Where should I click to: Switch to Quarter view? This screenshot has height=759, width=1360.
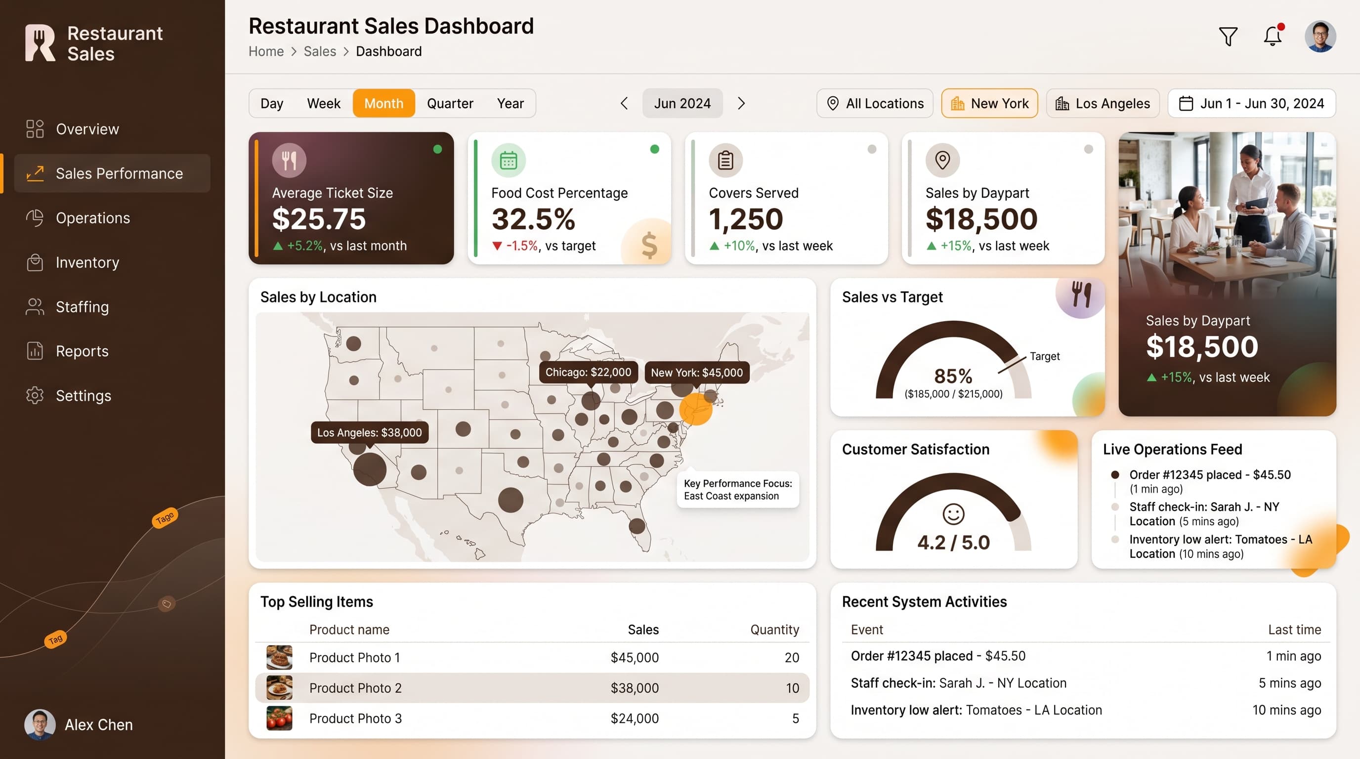pos(450,103)
